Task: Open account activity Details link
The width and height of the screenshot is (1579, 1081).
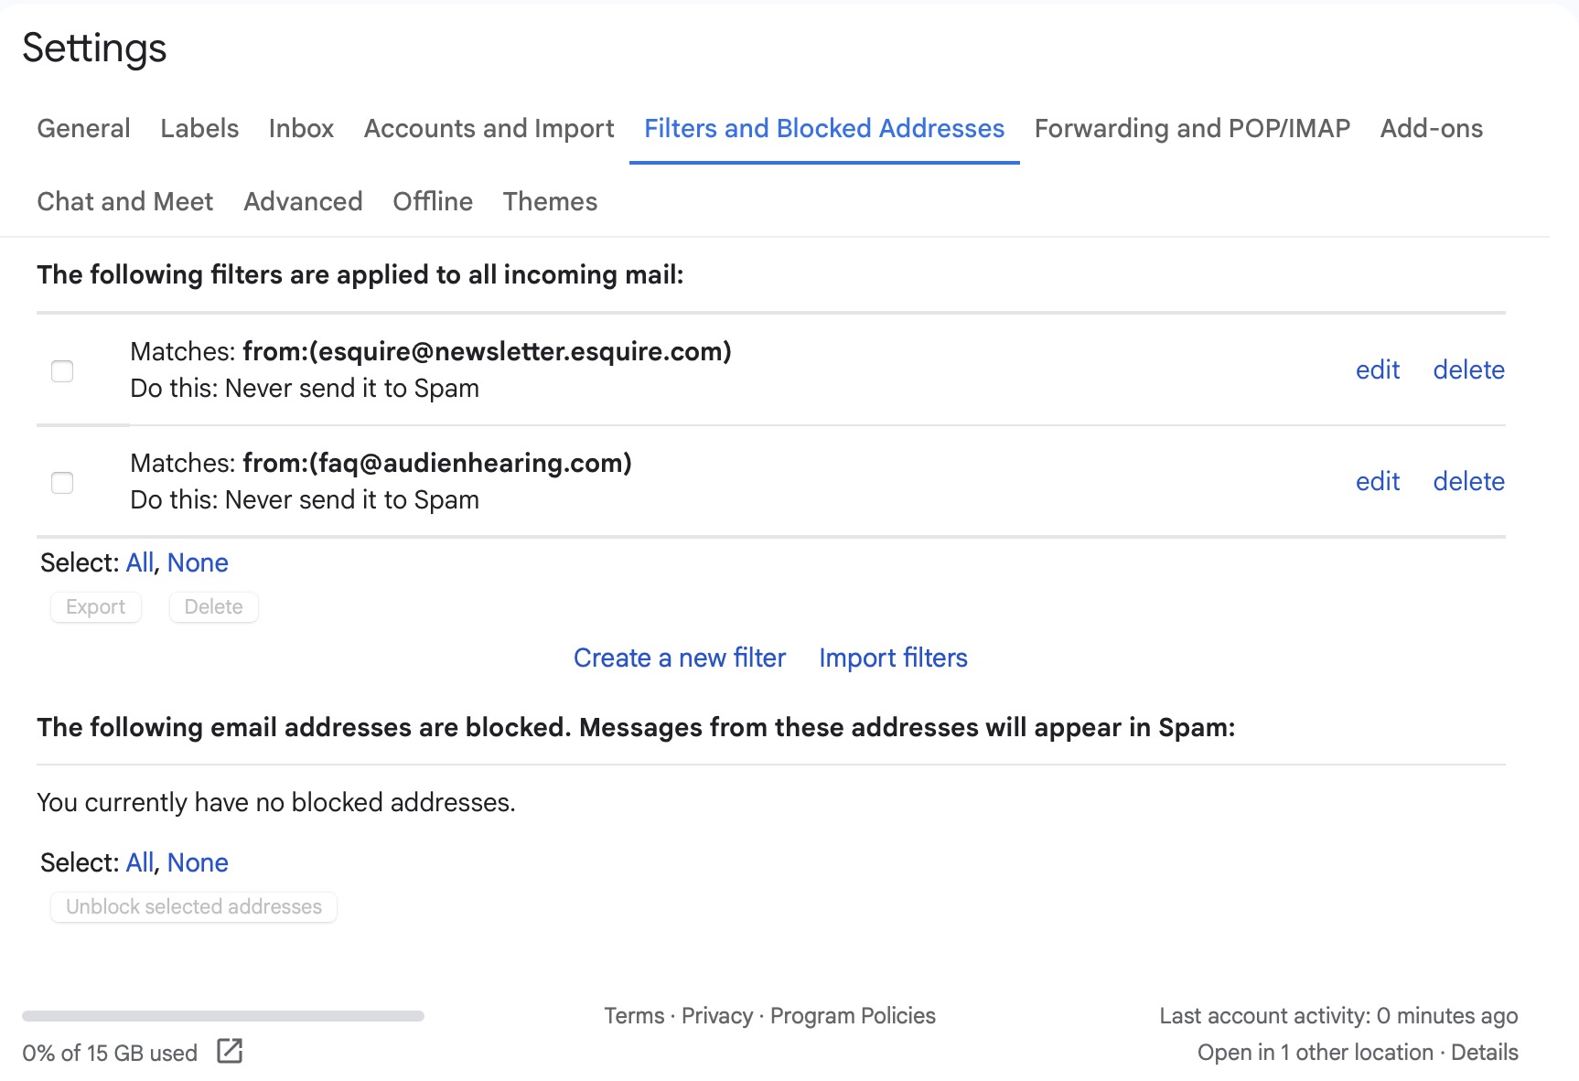Action: pyautogui.click(x=1484, y=1052)
